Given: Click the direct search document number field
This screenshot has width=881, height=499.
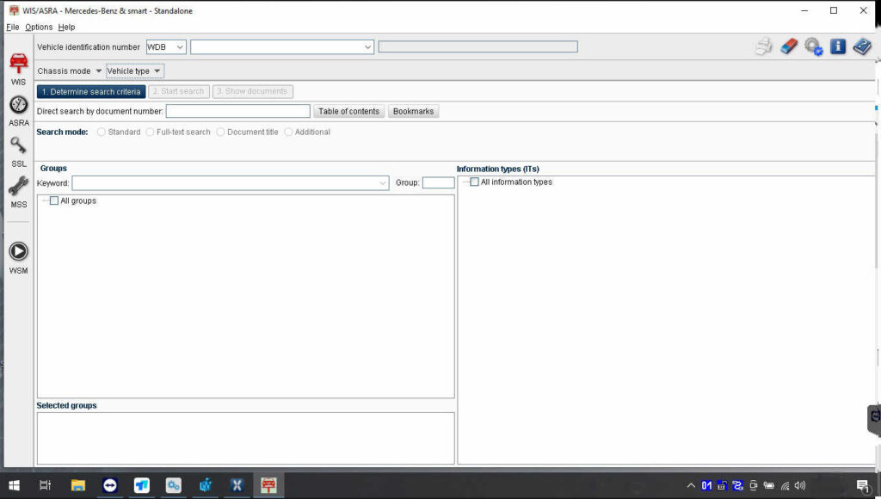Looking at the screenshot, I should coord(237,112).
